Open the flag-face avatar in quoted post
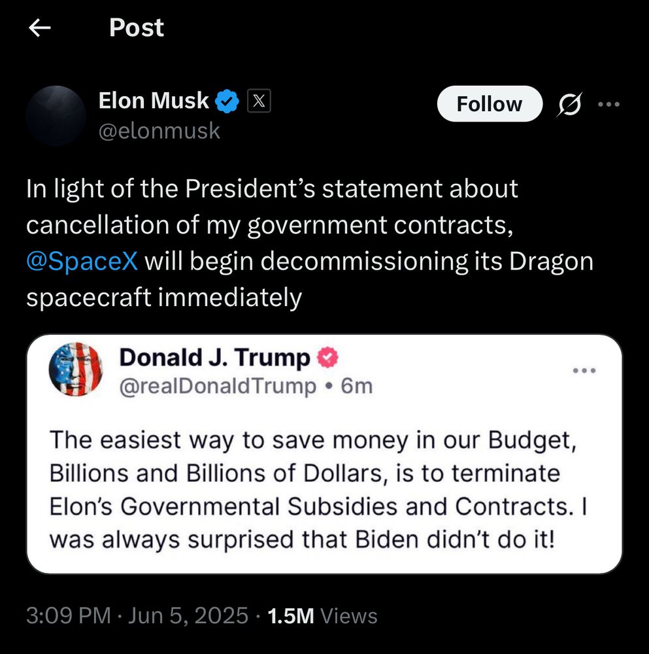The height and width of the screenshot is (654, 649). tap(76, 370)
